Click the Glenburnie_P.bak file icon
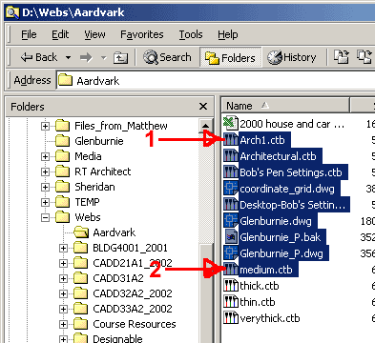Screen dimensions: 375x343 [x=231, y=237]
